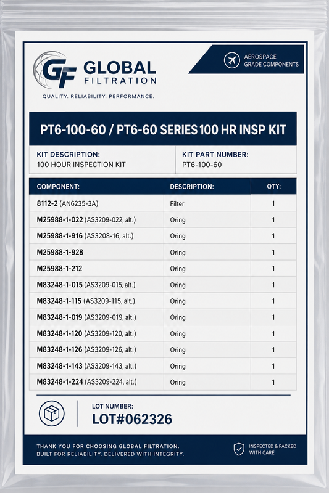Viewport: 329px width, 493px height.
Task: Click the Inspected & Packed With Care label
Action: pyautogui.click(x=272, y=449)
